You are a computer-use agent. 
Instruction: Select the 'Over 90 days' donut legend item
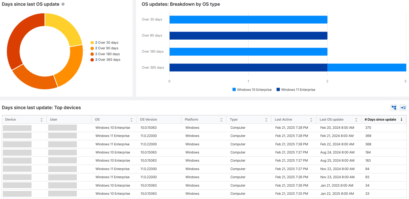point(104,48)
